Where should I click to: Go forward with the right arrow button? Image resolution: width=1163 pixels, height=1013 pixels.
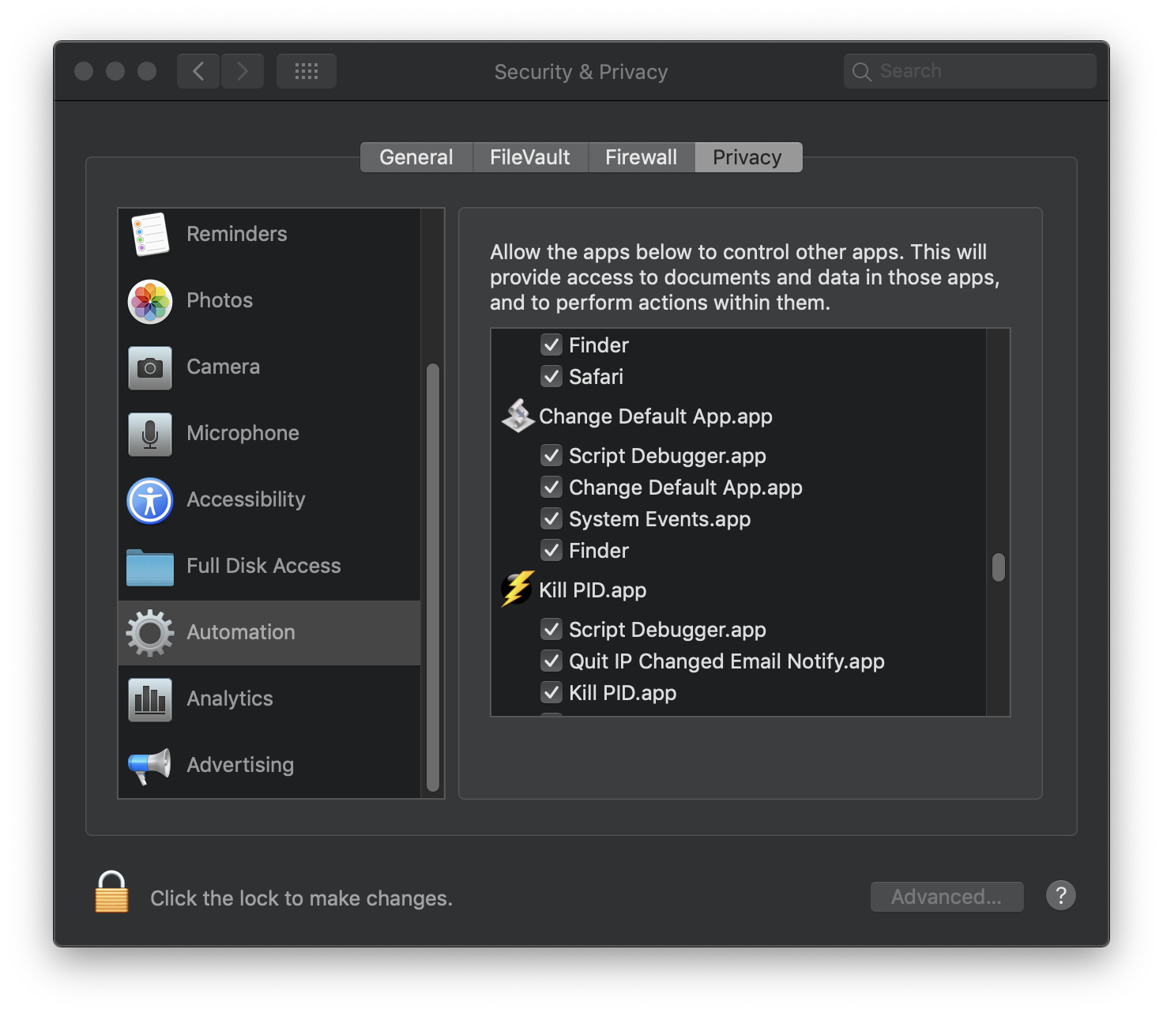[x=243, y=71]
